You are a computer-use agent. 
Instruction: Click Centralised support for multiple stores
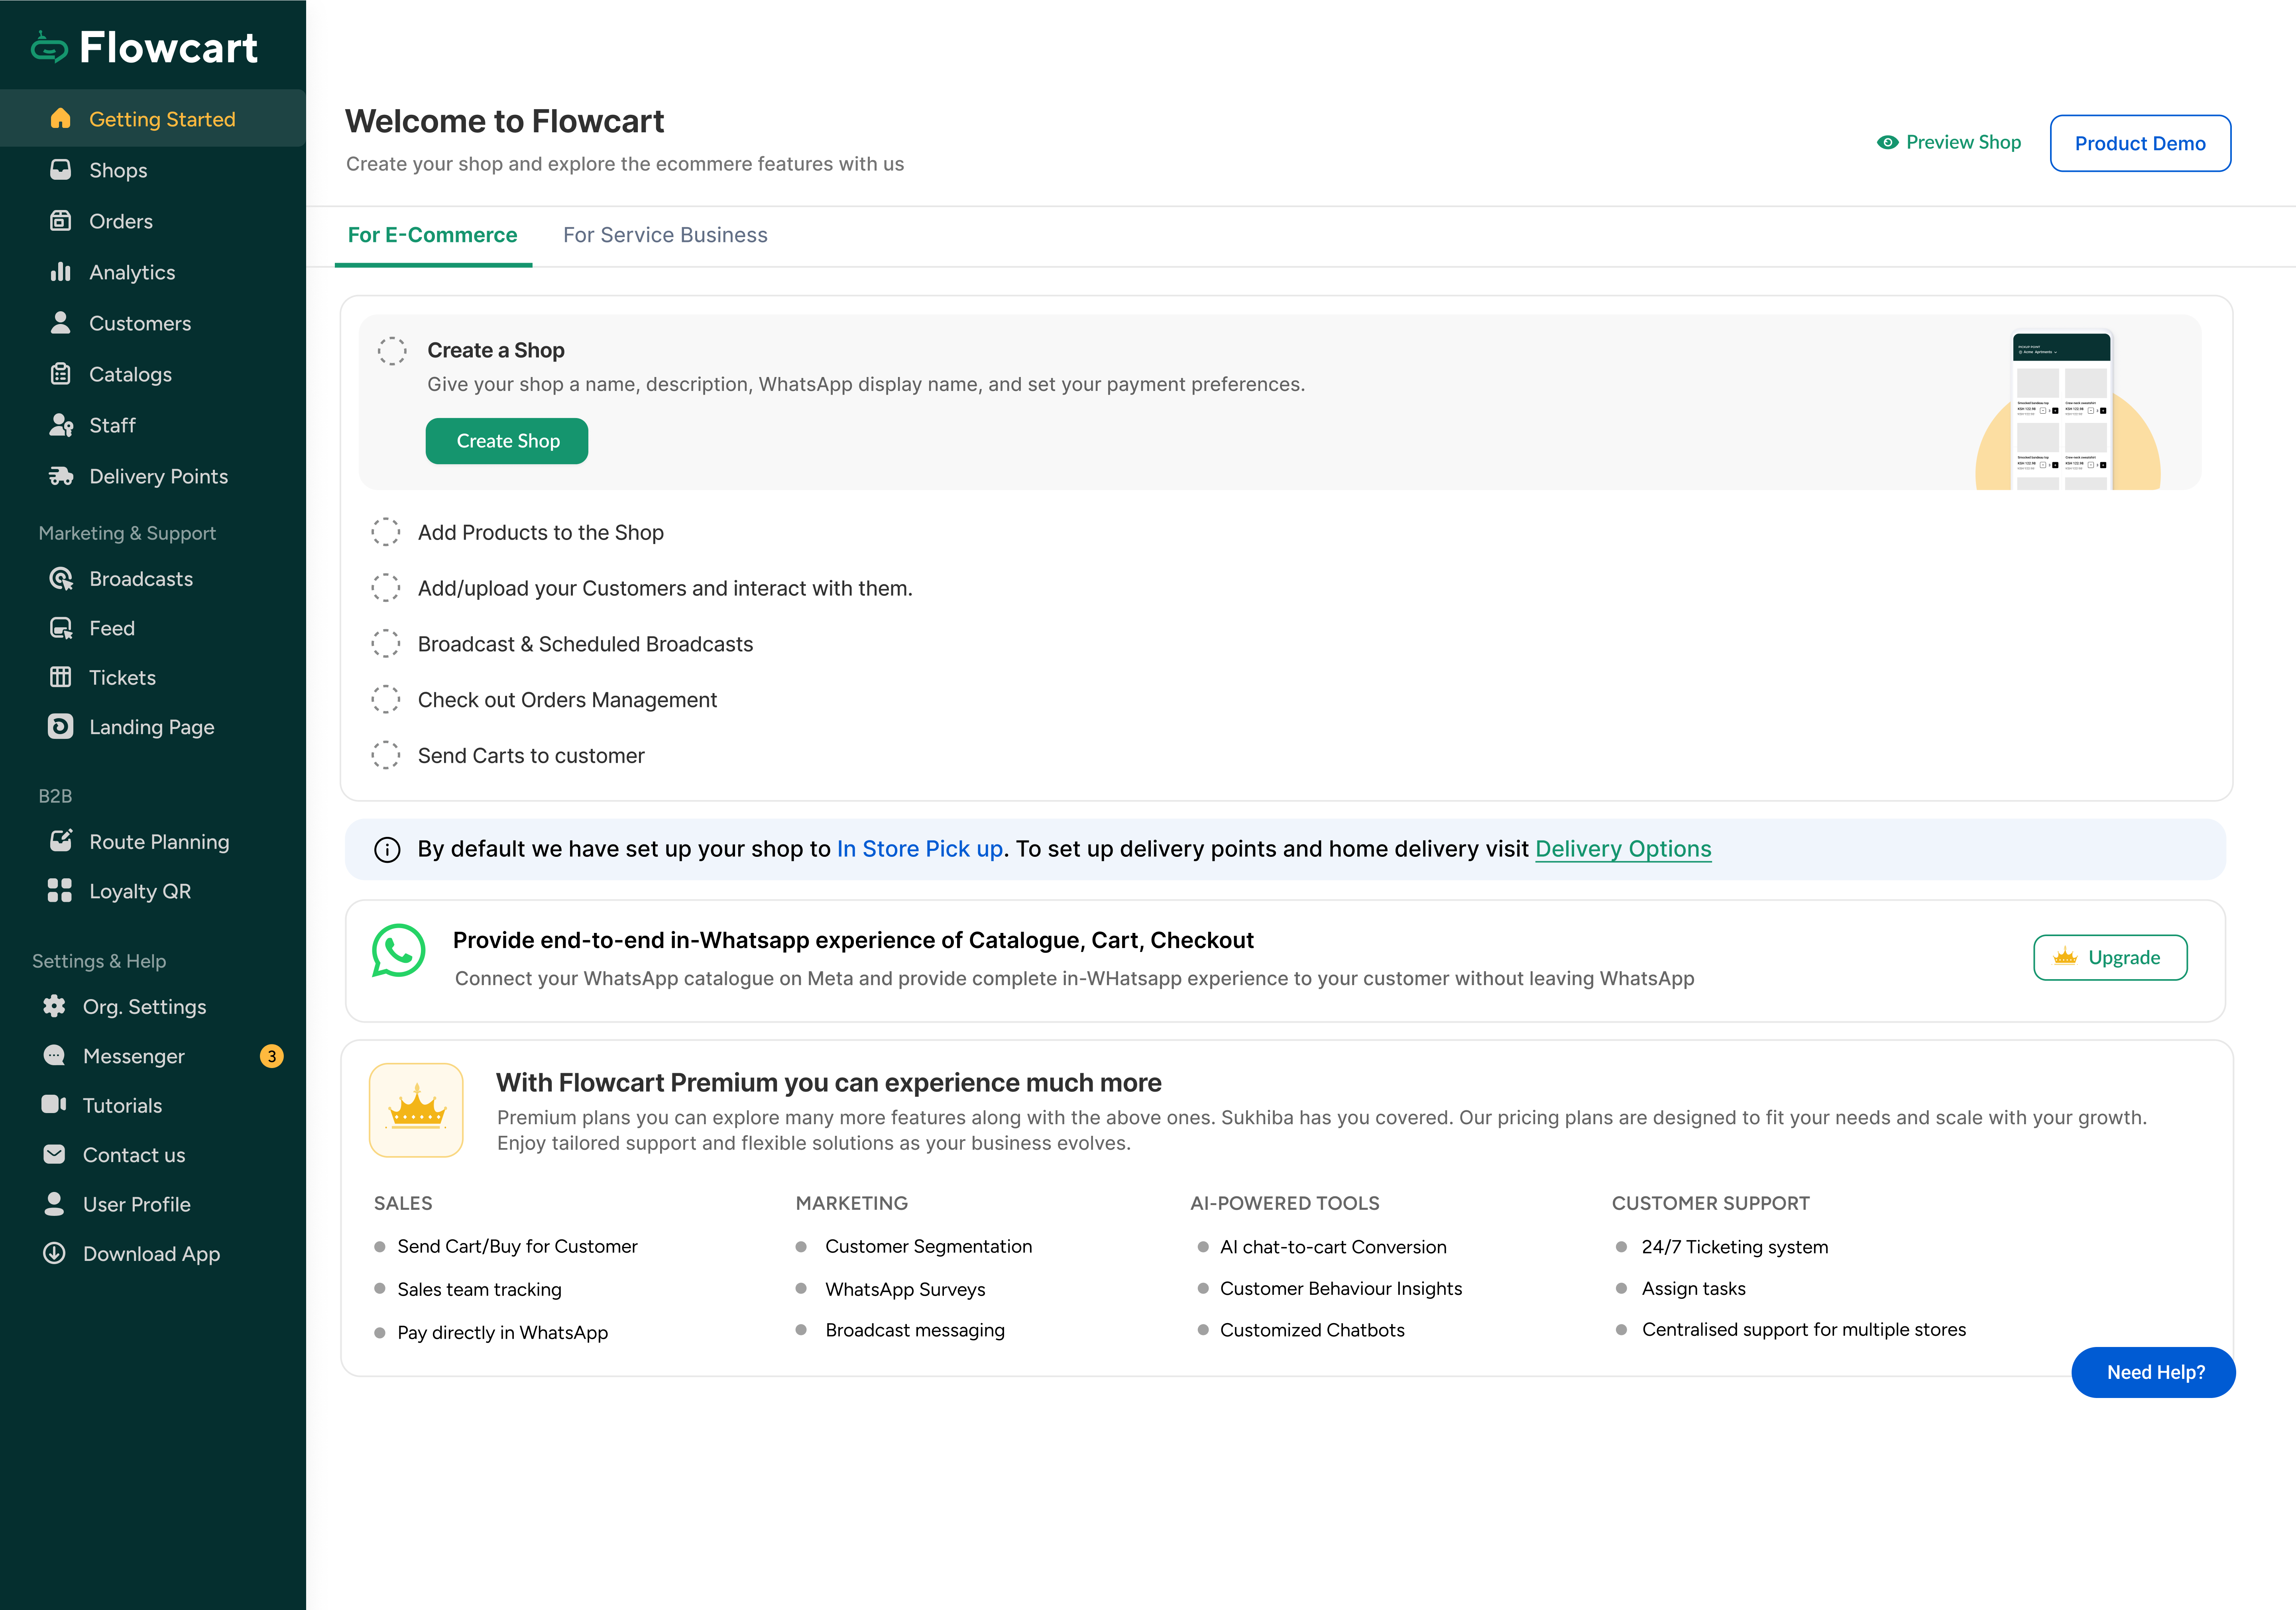(1804, 1330)
